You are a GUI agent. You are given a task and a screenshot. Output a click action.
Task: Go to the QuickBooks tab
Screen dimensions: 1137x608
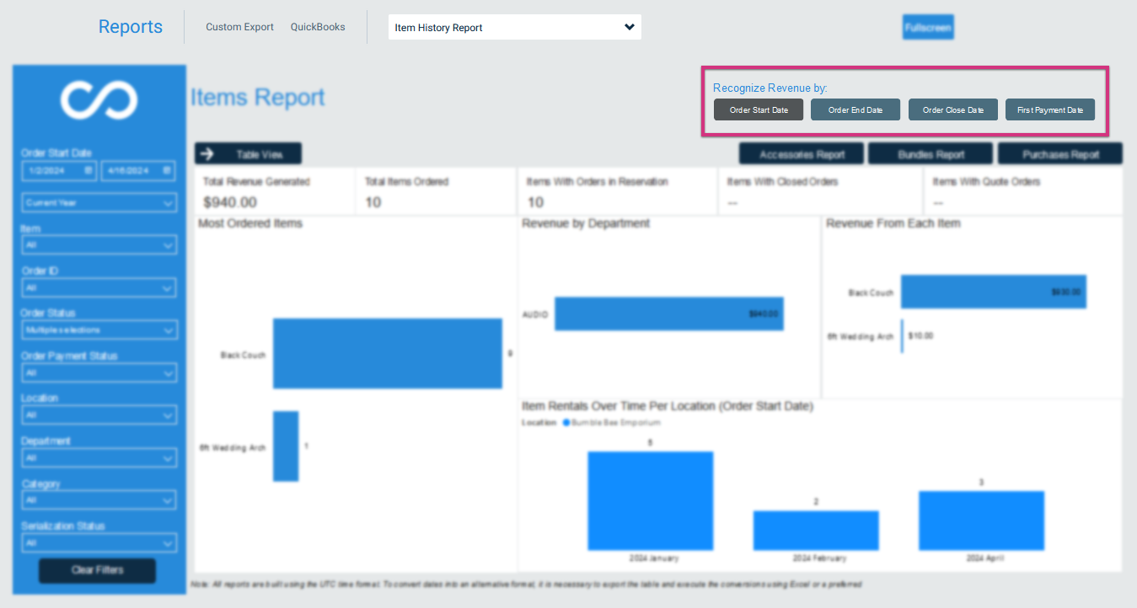click(x=318, y=27)
